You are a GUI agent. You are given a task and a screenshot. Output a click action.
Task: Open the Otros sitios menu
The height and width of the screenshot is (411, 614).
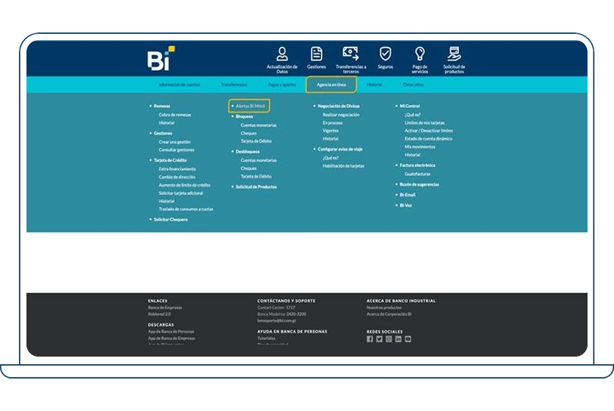click(x=413, y=85)
